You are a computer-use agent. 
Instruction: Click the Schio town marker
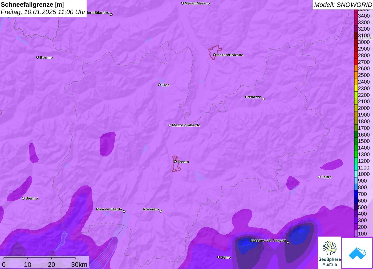218,257
